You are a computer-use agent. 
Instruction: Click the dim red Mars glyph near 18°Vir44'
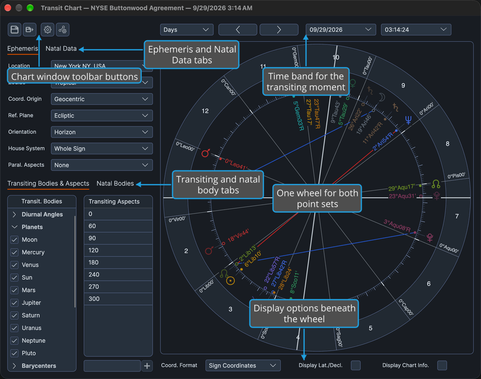point(209,250)
